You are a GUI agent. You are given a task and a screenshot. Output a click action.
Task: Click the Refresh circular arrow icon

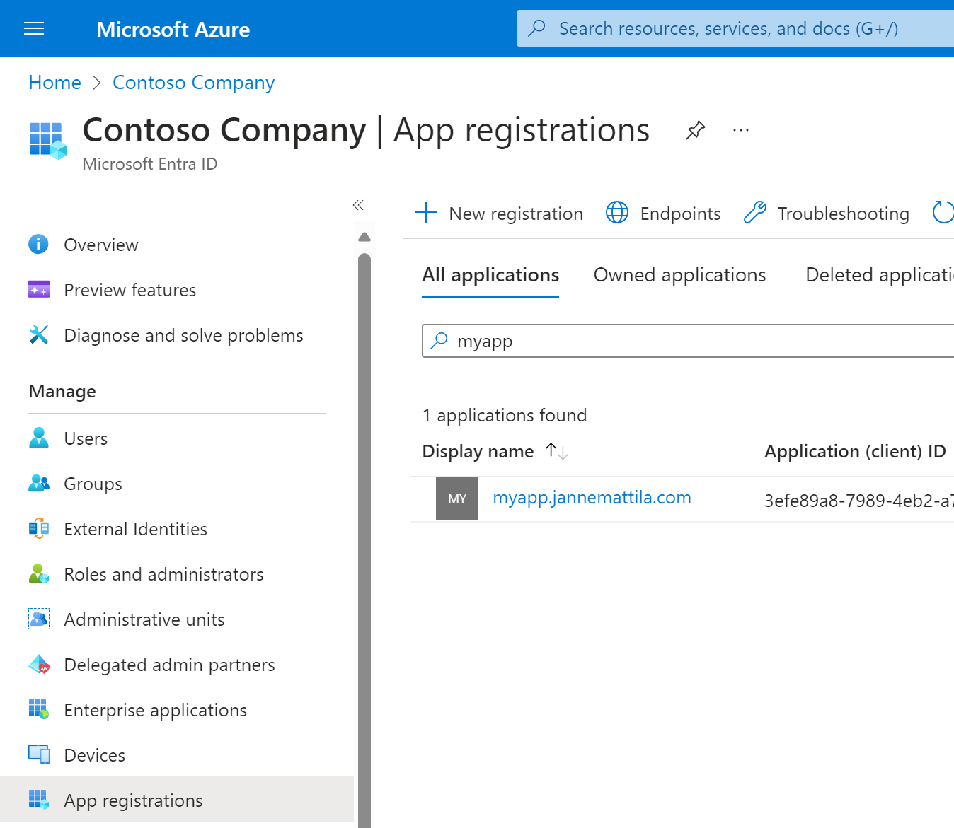(943, 212)
